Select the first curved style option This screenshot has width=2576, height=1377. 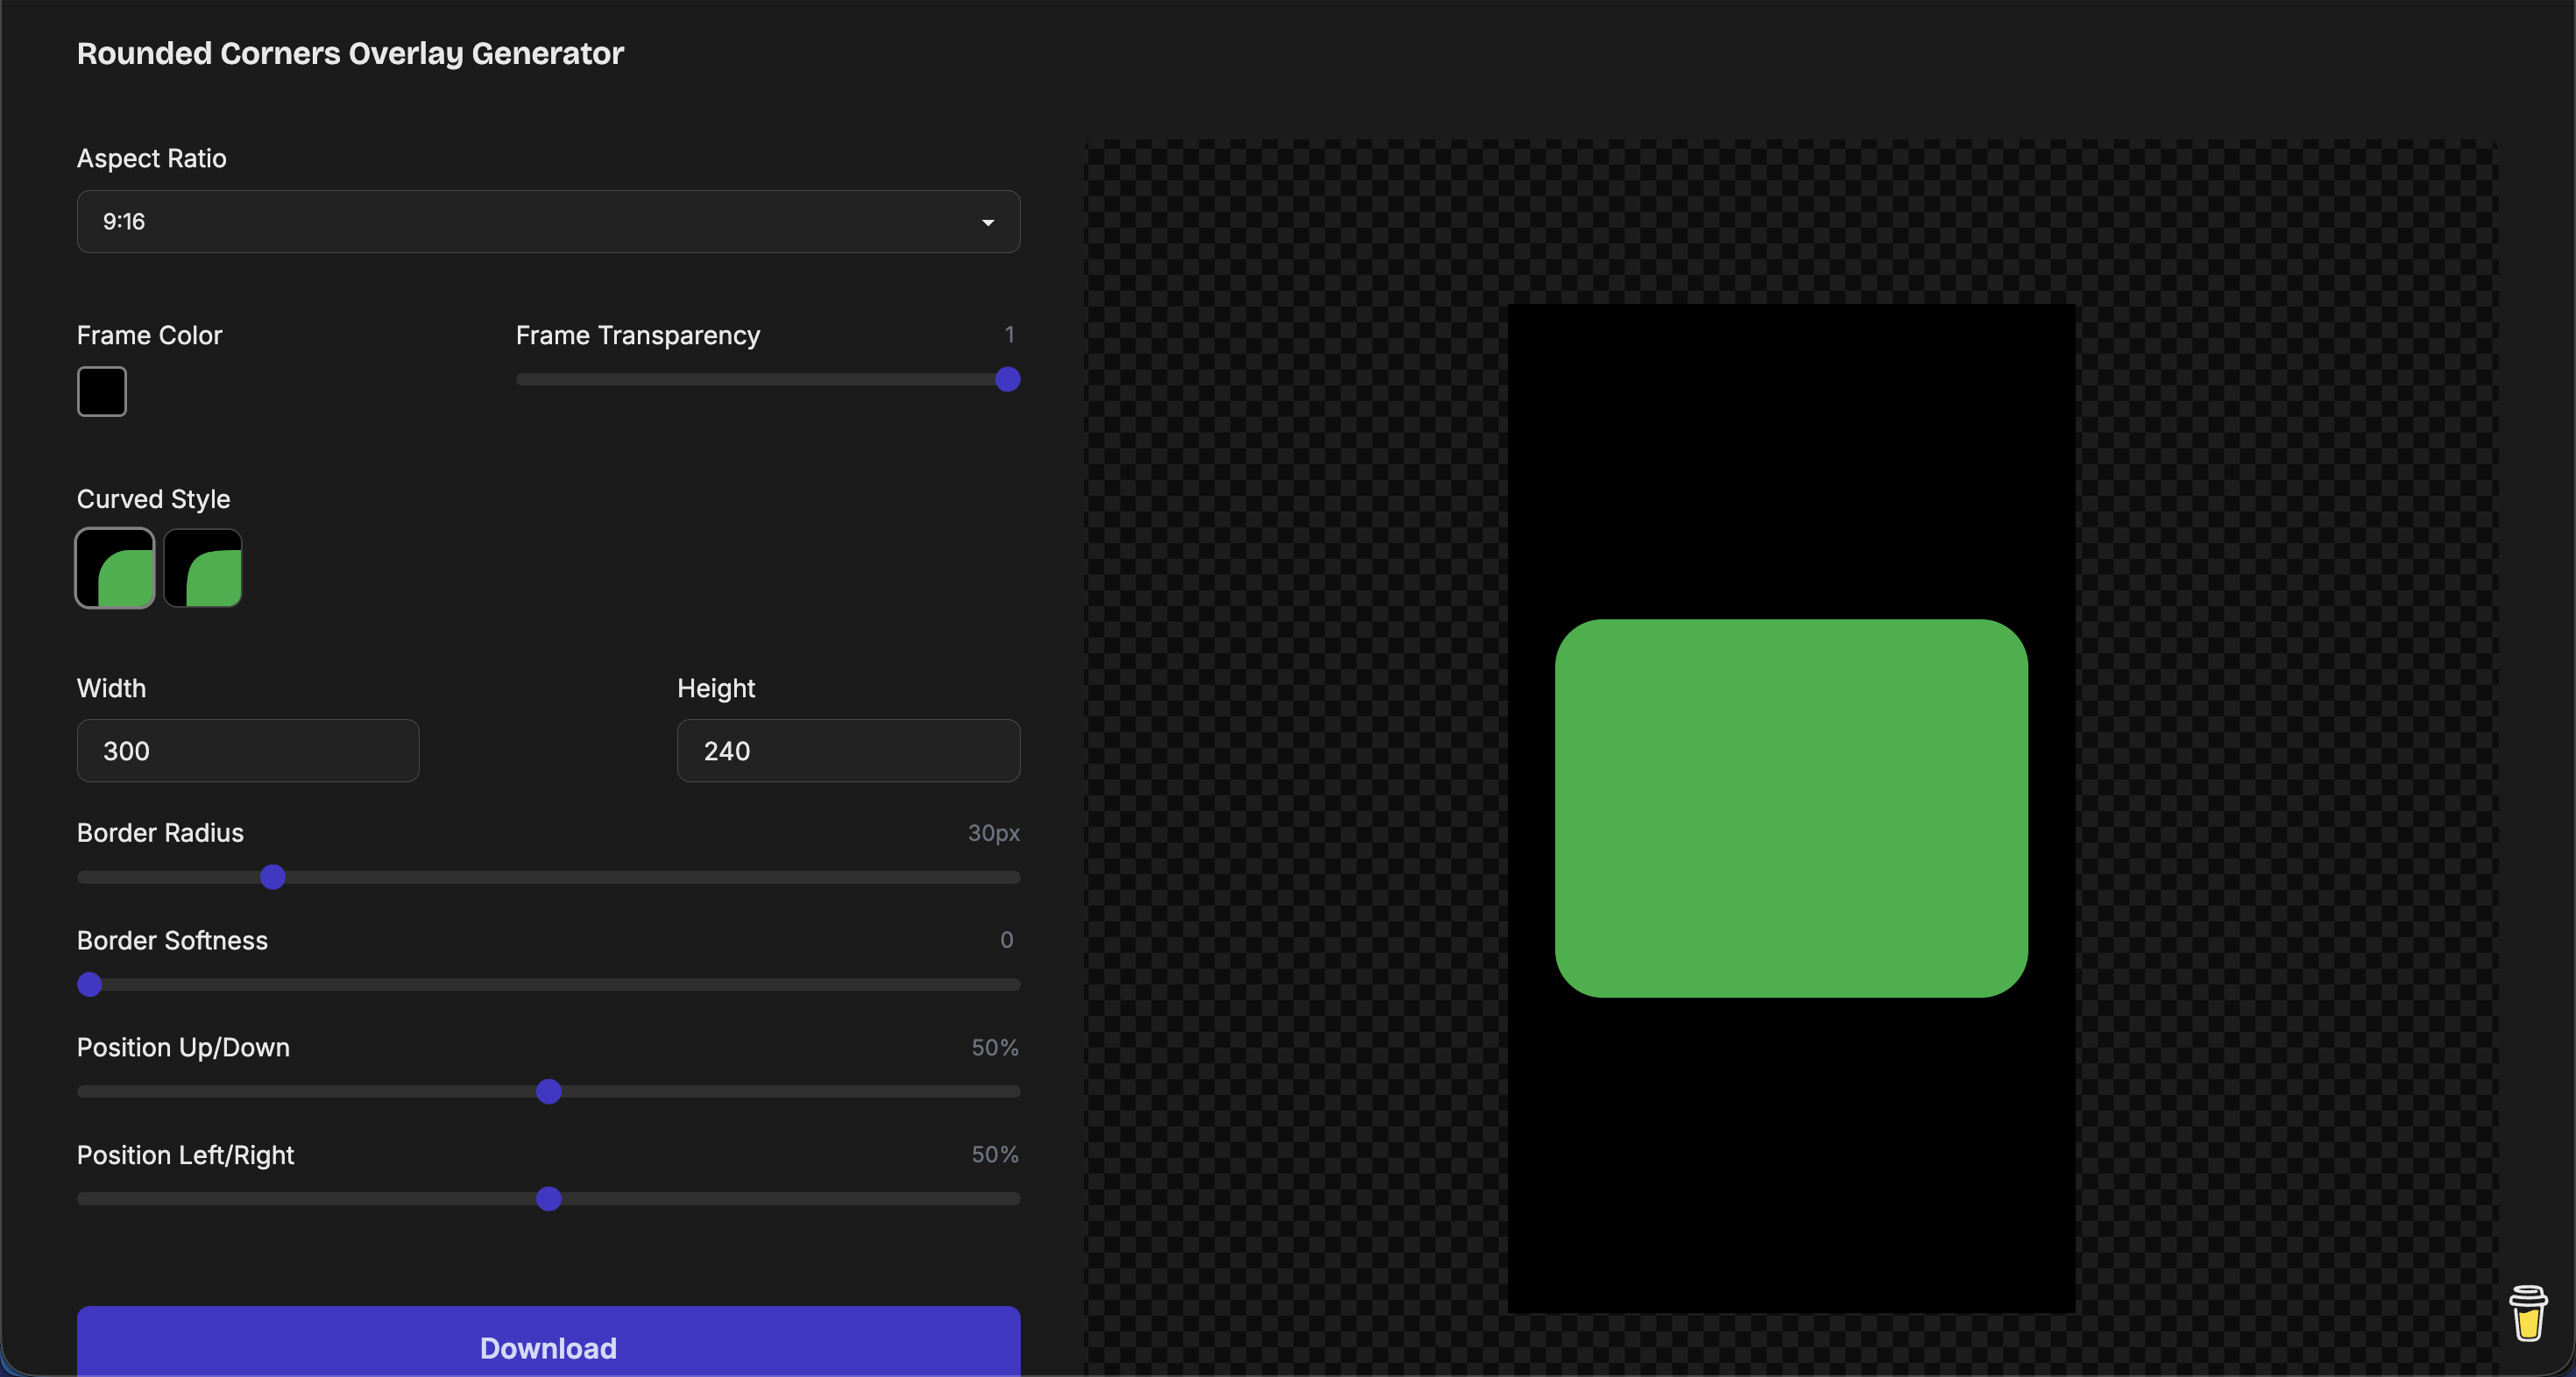[114, 568]
